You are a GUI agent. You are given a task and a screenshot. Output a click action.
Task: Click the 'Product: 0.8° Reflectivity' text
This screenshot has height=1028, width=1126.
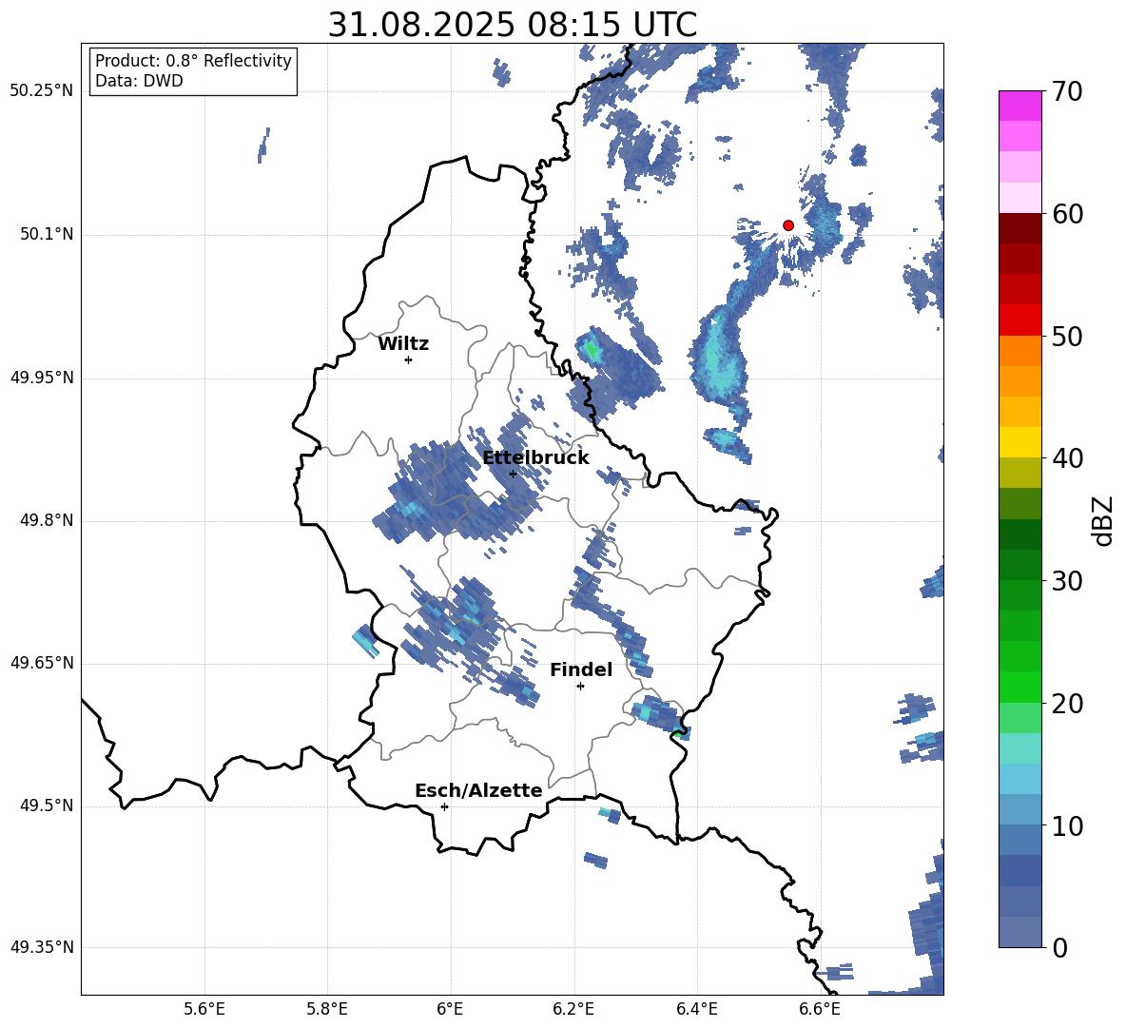pos(193,60)
